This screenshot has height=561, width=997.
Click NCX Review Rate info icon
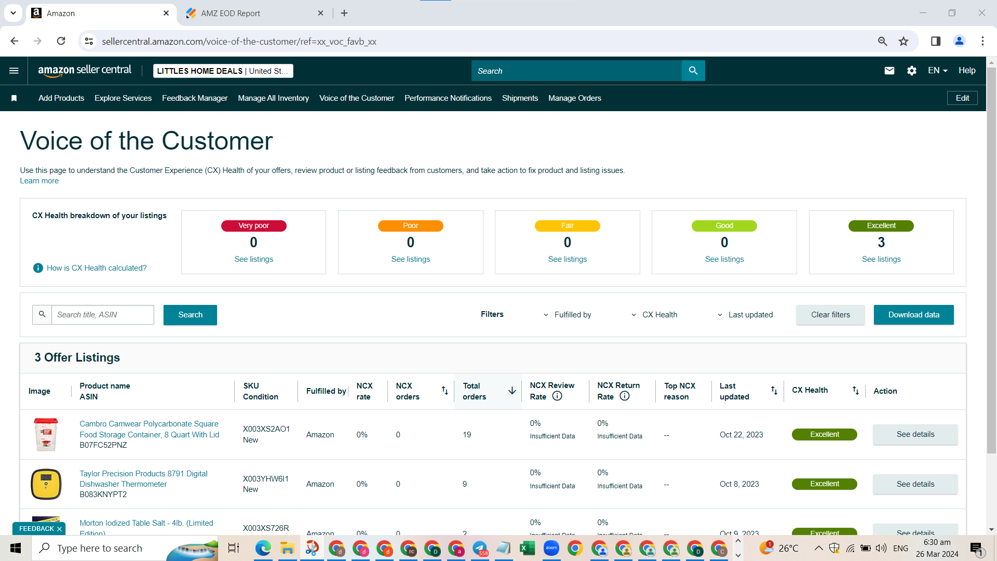[x=557, y=396]
